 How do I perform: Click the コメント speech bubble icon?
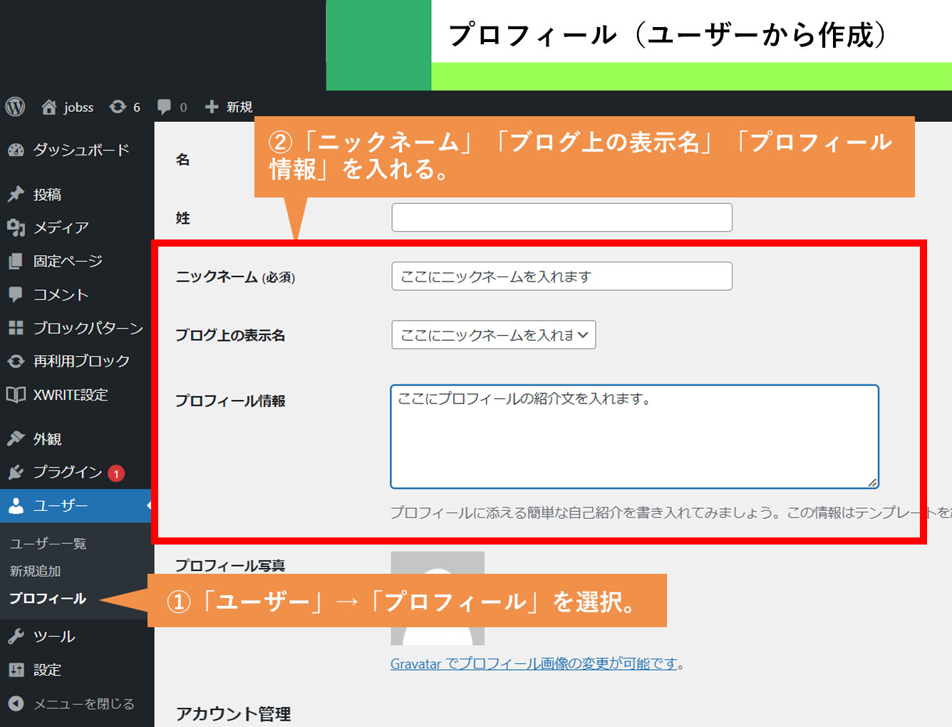click(16, 294)
